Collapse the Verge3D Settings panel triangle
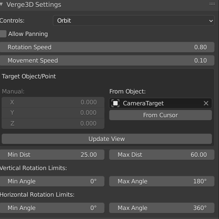219x219 pixels. 1,4
